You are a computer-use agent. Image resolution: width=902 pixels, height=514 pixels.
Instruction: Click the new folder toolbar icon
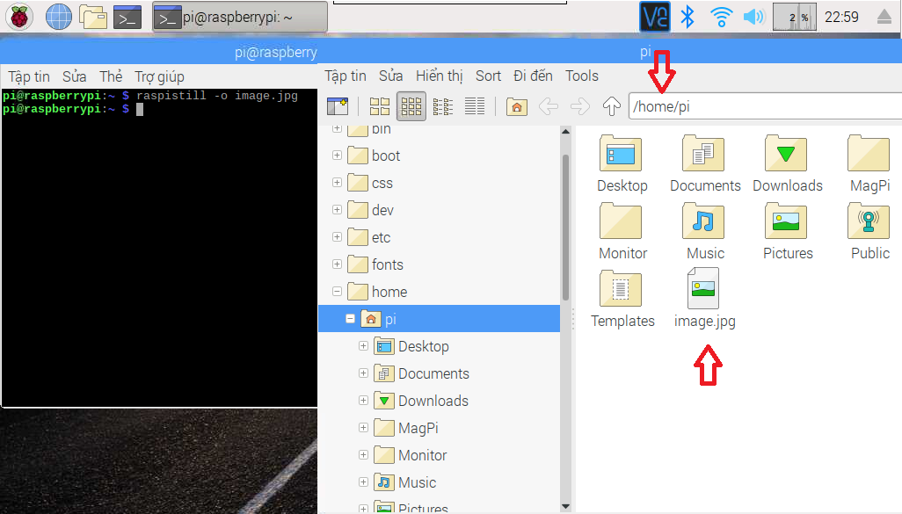338,106
